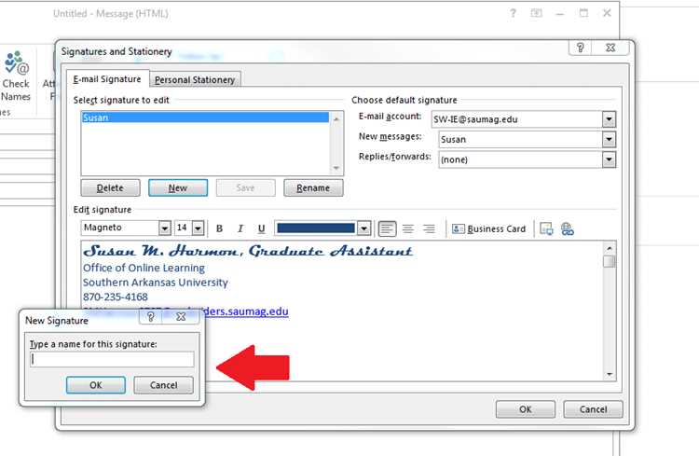This screenshot has width=699, height=456.
Task: Toggle Underline formatting in signature editor
Action: pos(261,228)
